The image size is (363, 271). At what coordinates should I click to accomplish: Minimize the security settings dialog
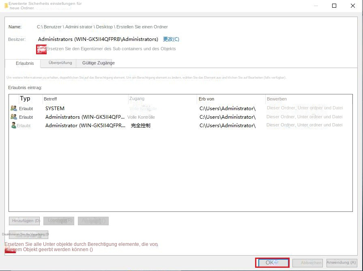(316, 6)
